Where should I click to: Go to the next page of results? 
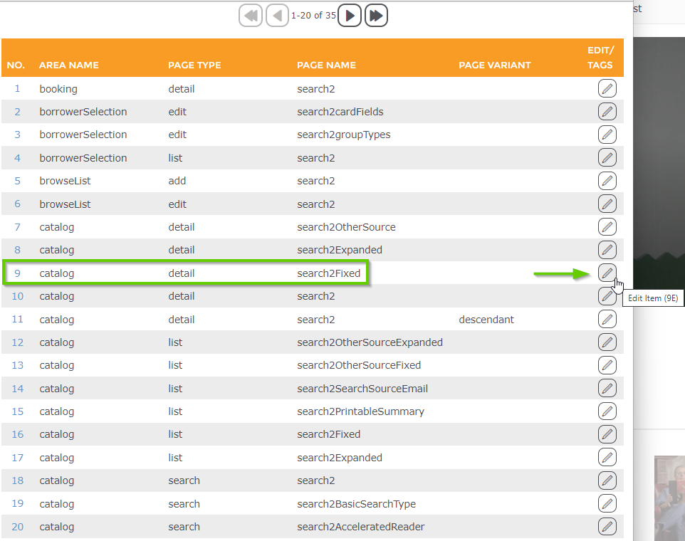[x=349, y=15]
